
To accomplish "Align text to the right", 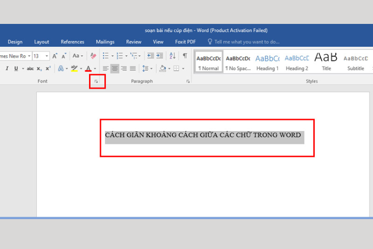I will tap(124, 69).
